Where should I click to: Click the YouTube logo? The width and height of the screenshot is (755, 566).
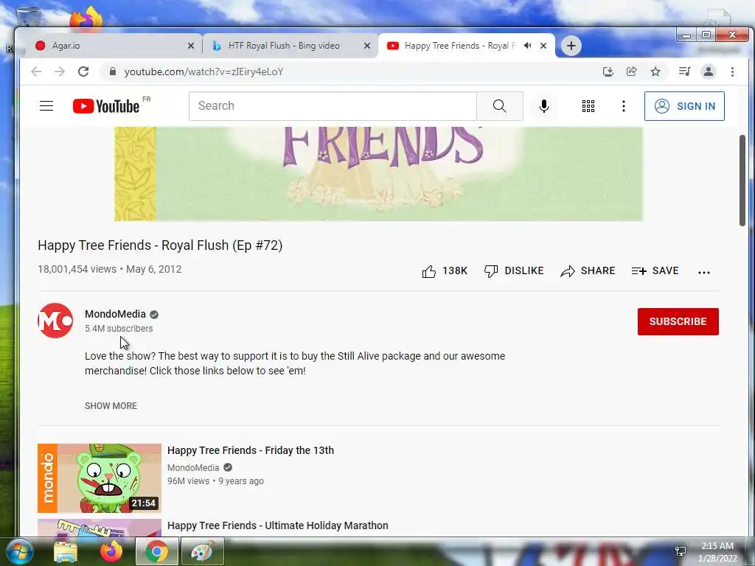(x=106, y=106)
